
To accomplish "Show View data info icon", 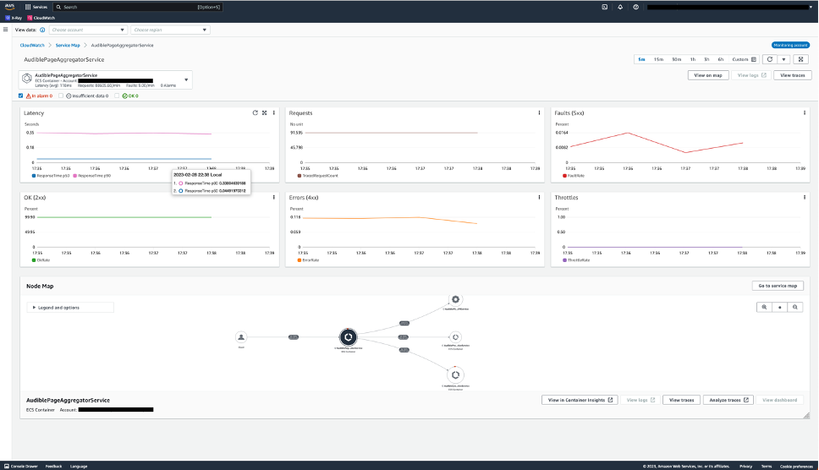I will pos(42,30).
